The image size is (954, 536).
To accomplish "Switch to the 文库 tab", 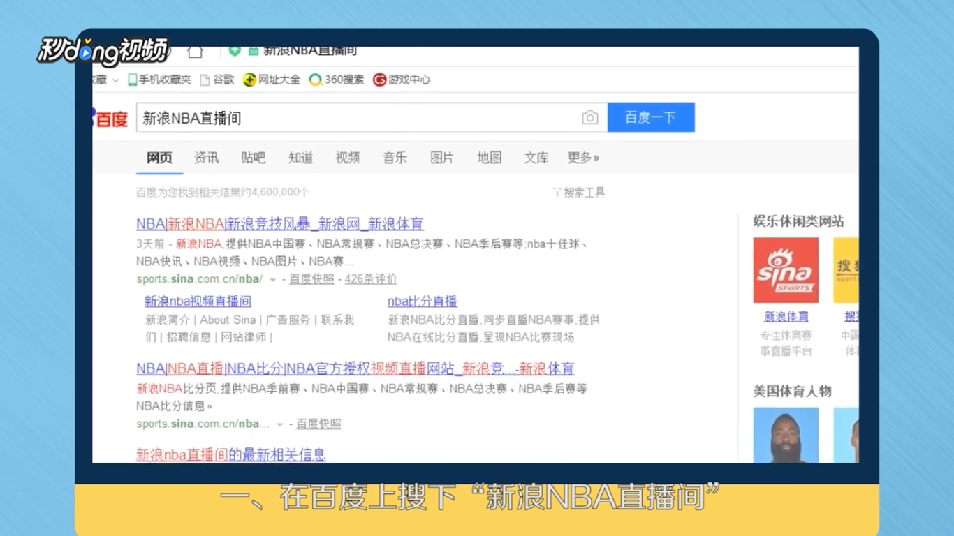I will (536, 158).
